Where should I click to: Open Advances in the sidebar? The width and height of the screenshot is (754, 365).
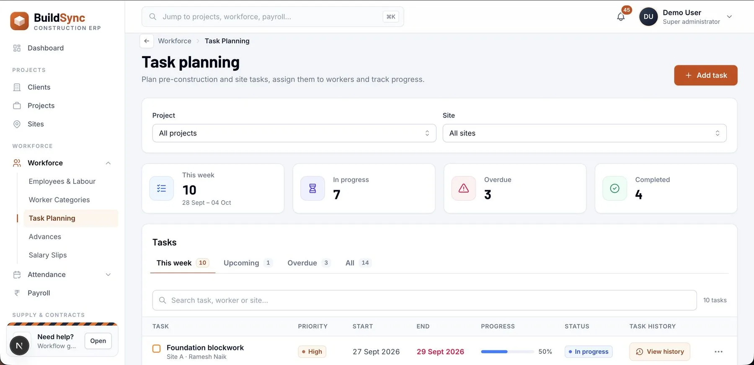(45, 237)
